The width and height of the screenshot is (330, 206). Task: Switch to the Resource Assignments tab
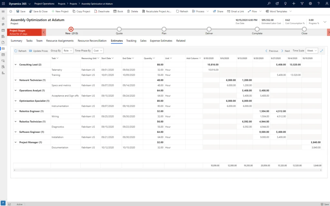(60, 41)
